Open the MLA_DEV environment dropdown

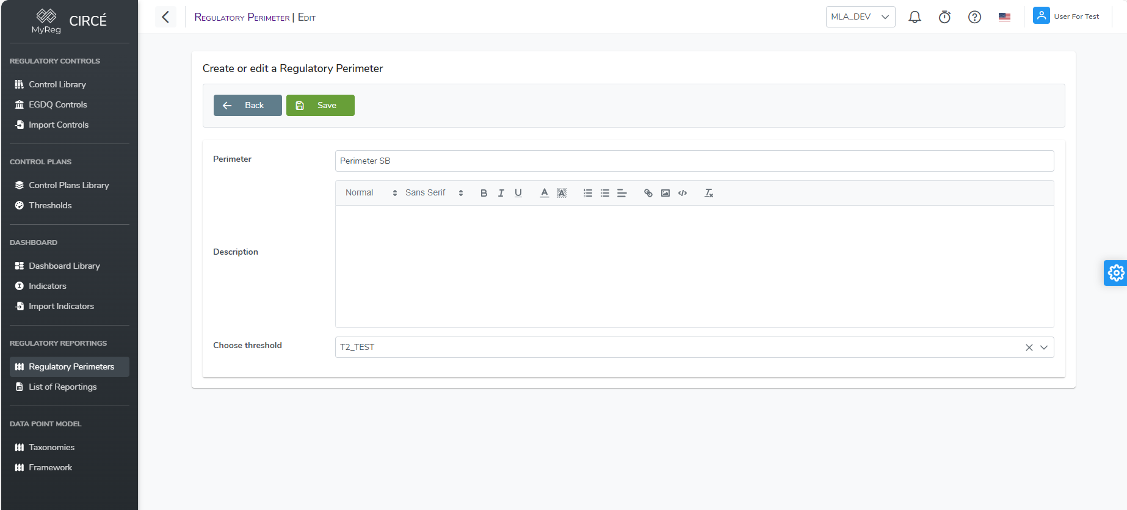(860, 17)
